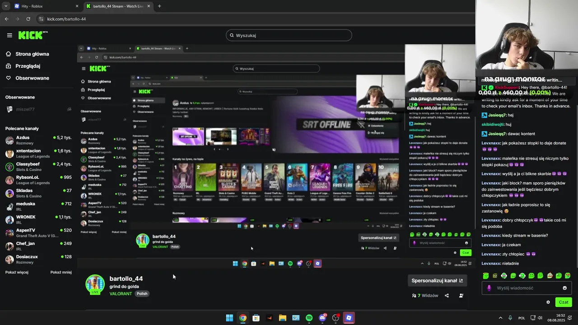Click Jasieqq7 username beside 'dawac kontent'

(x=497, y=134)
